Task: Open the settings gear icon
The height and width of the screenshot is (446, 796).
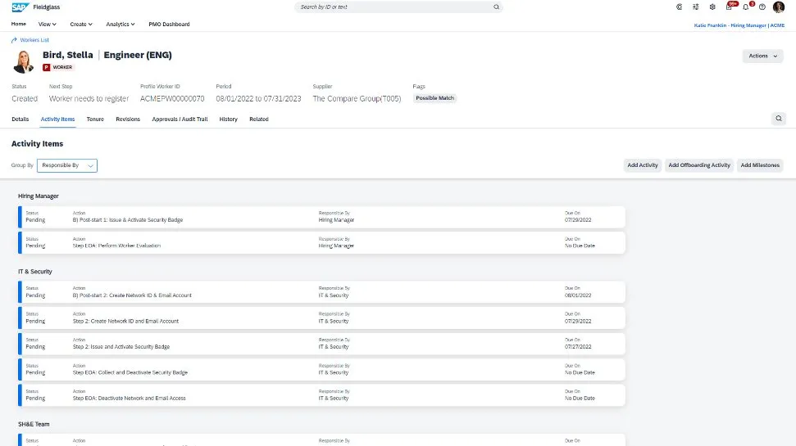Action: [712, 7]
